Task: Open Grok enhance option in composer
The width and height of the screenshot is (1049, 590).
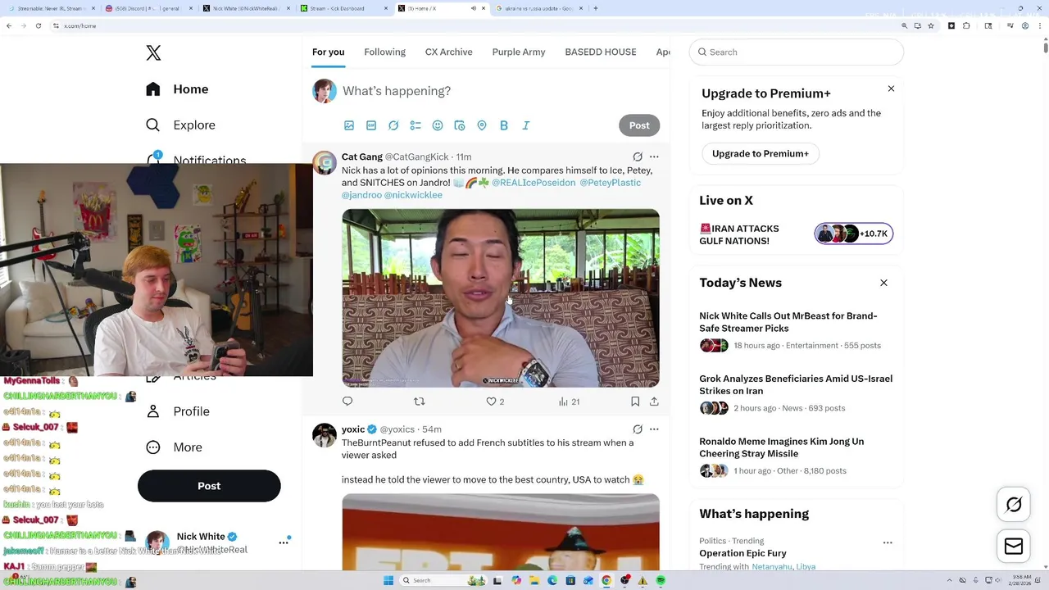Action: (x=393, y=125)
